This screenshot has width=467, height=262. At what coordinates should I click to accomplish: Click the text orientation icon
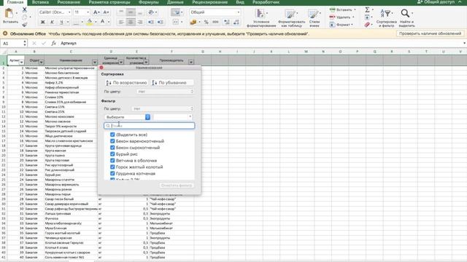[151, 12]
